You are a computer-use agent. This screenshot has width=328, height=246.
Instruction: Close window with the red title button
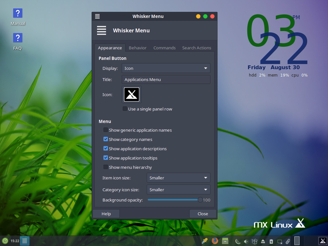(212, 16)
